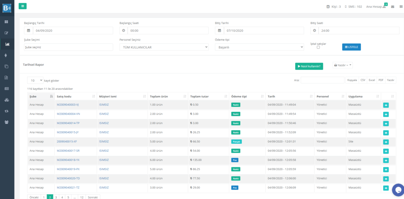This screenshot has height=199, width=404.
Task: Open the copy pages icon in sidebar
Action: pos(7,67)
